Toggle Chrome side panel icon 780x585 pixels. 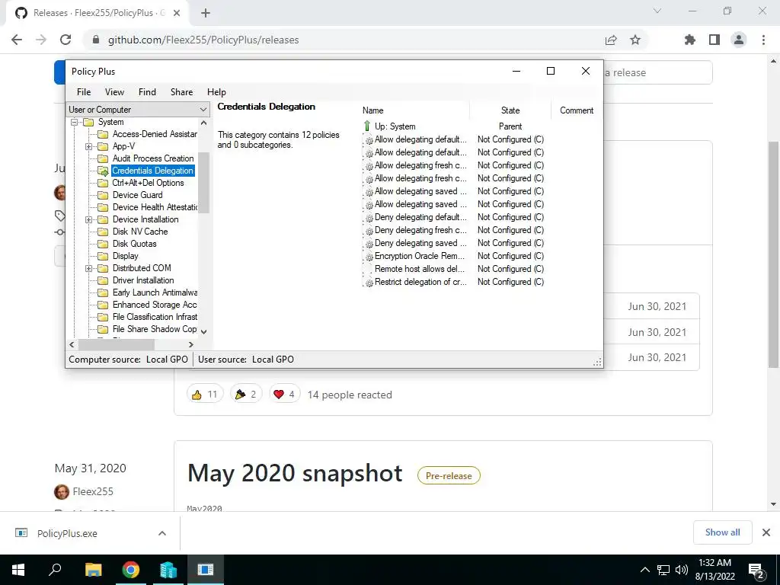(714, 40)
